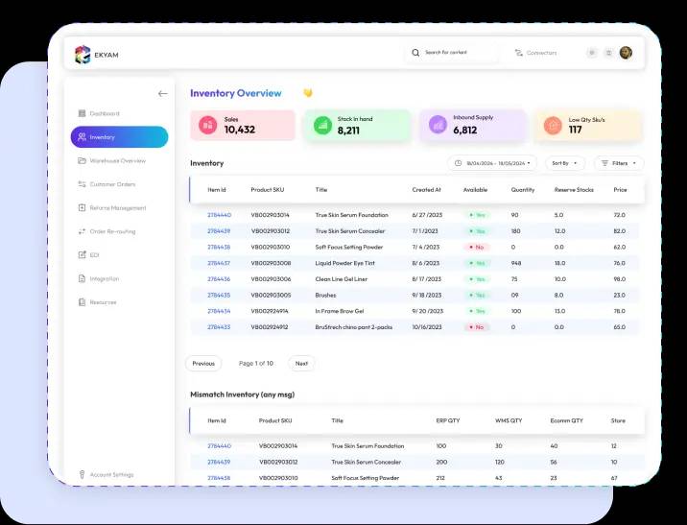Screen dimensions: 687x525
Task: Open the second round header icon beside avatar
Action: (x=608, y=53)
